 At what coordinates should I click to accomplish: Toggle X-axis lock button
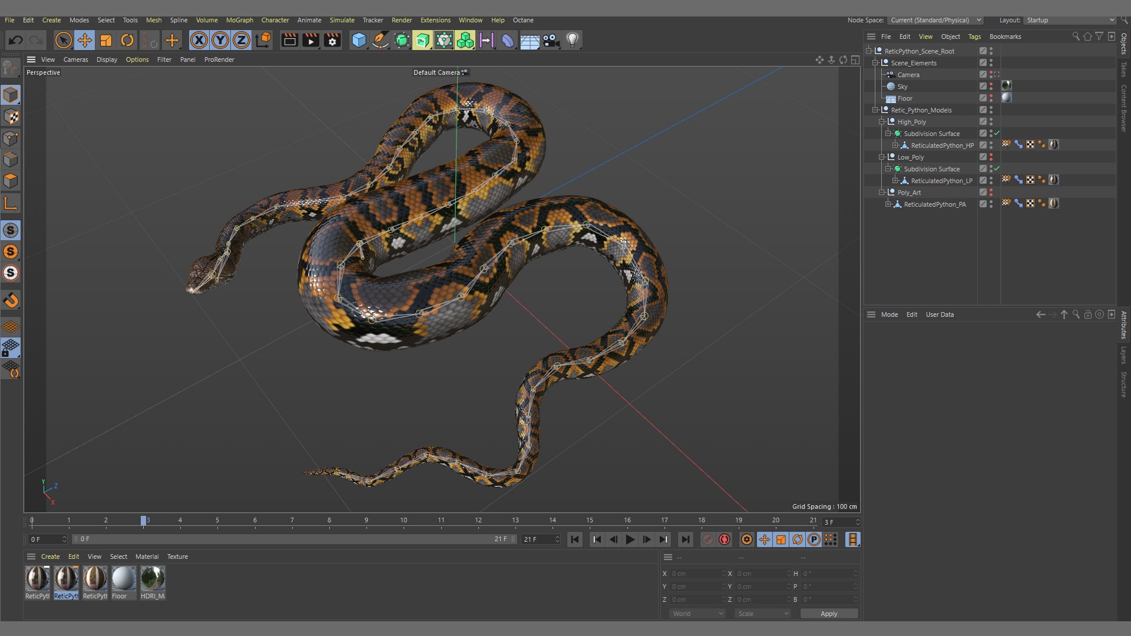pos(199,40)
